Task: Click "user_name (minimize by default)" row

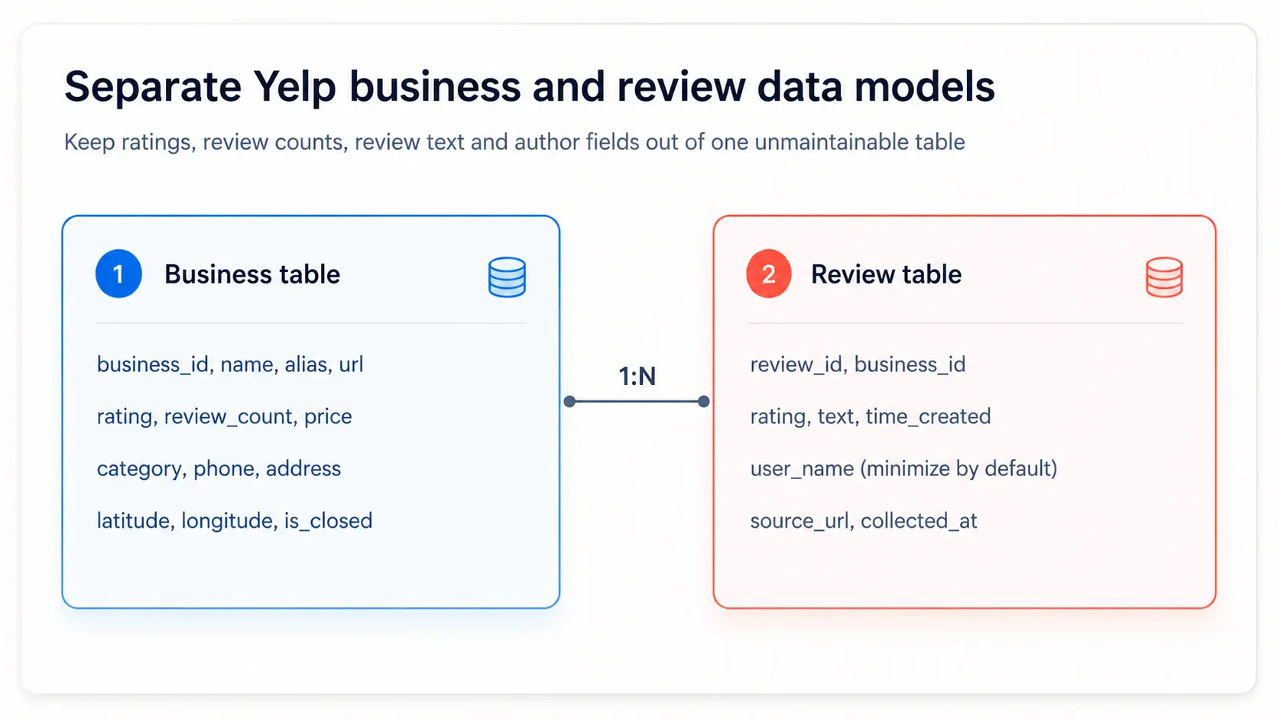Action: pyautogui.click(x=903, y=468)
